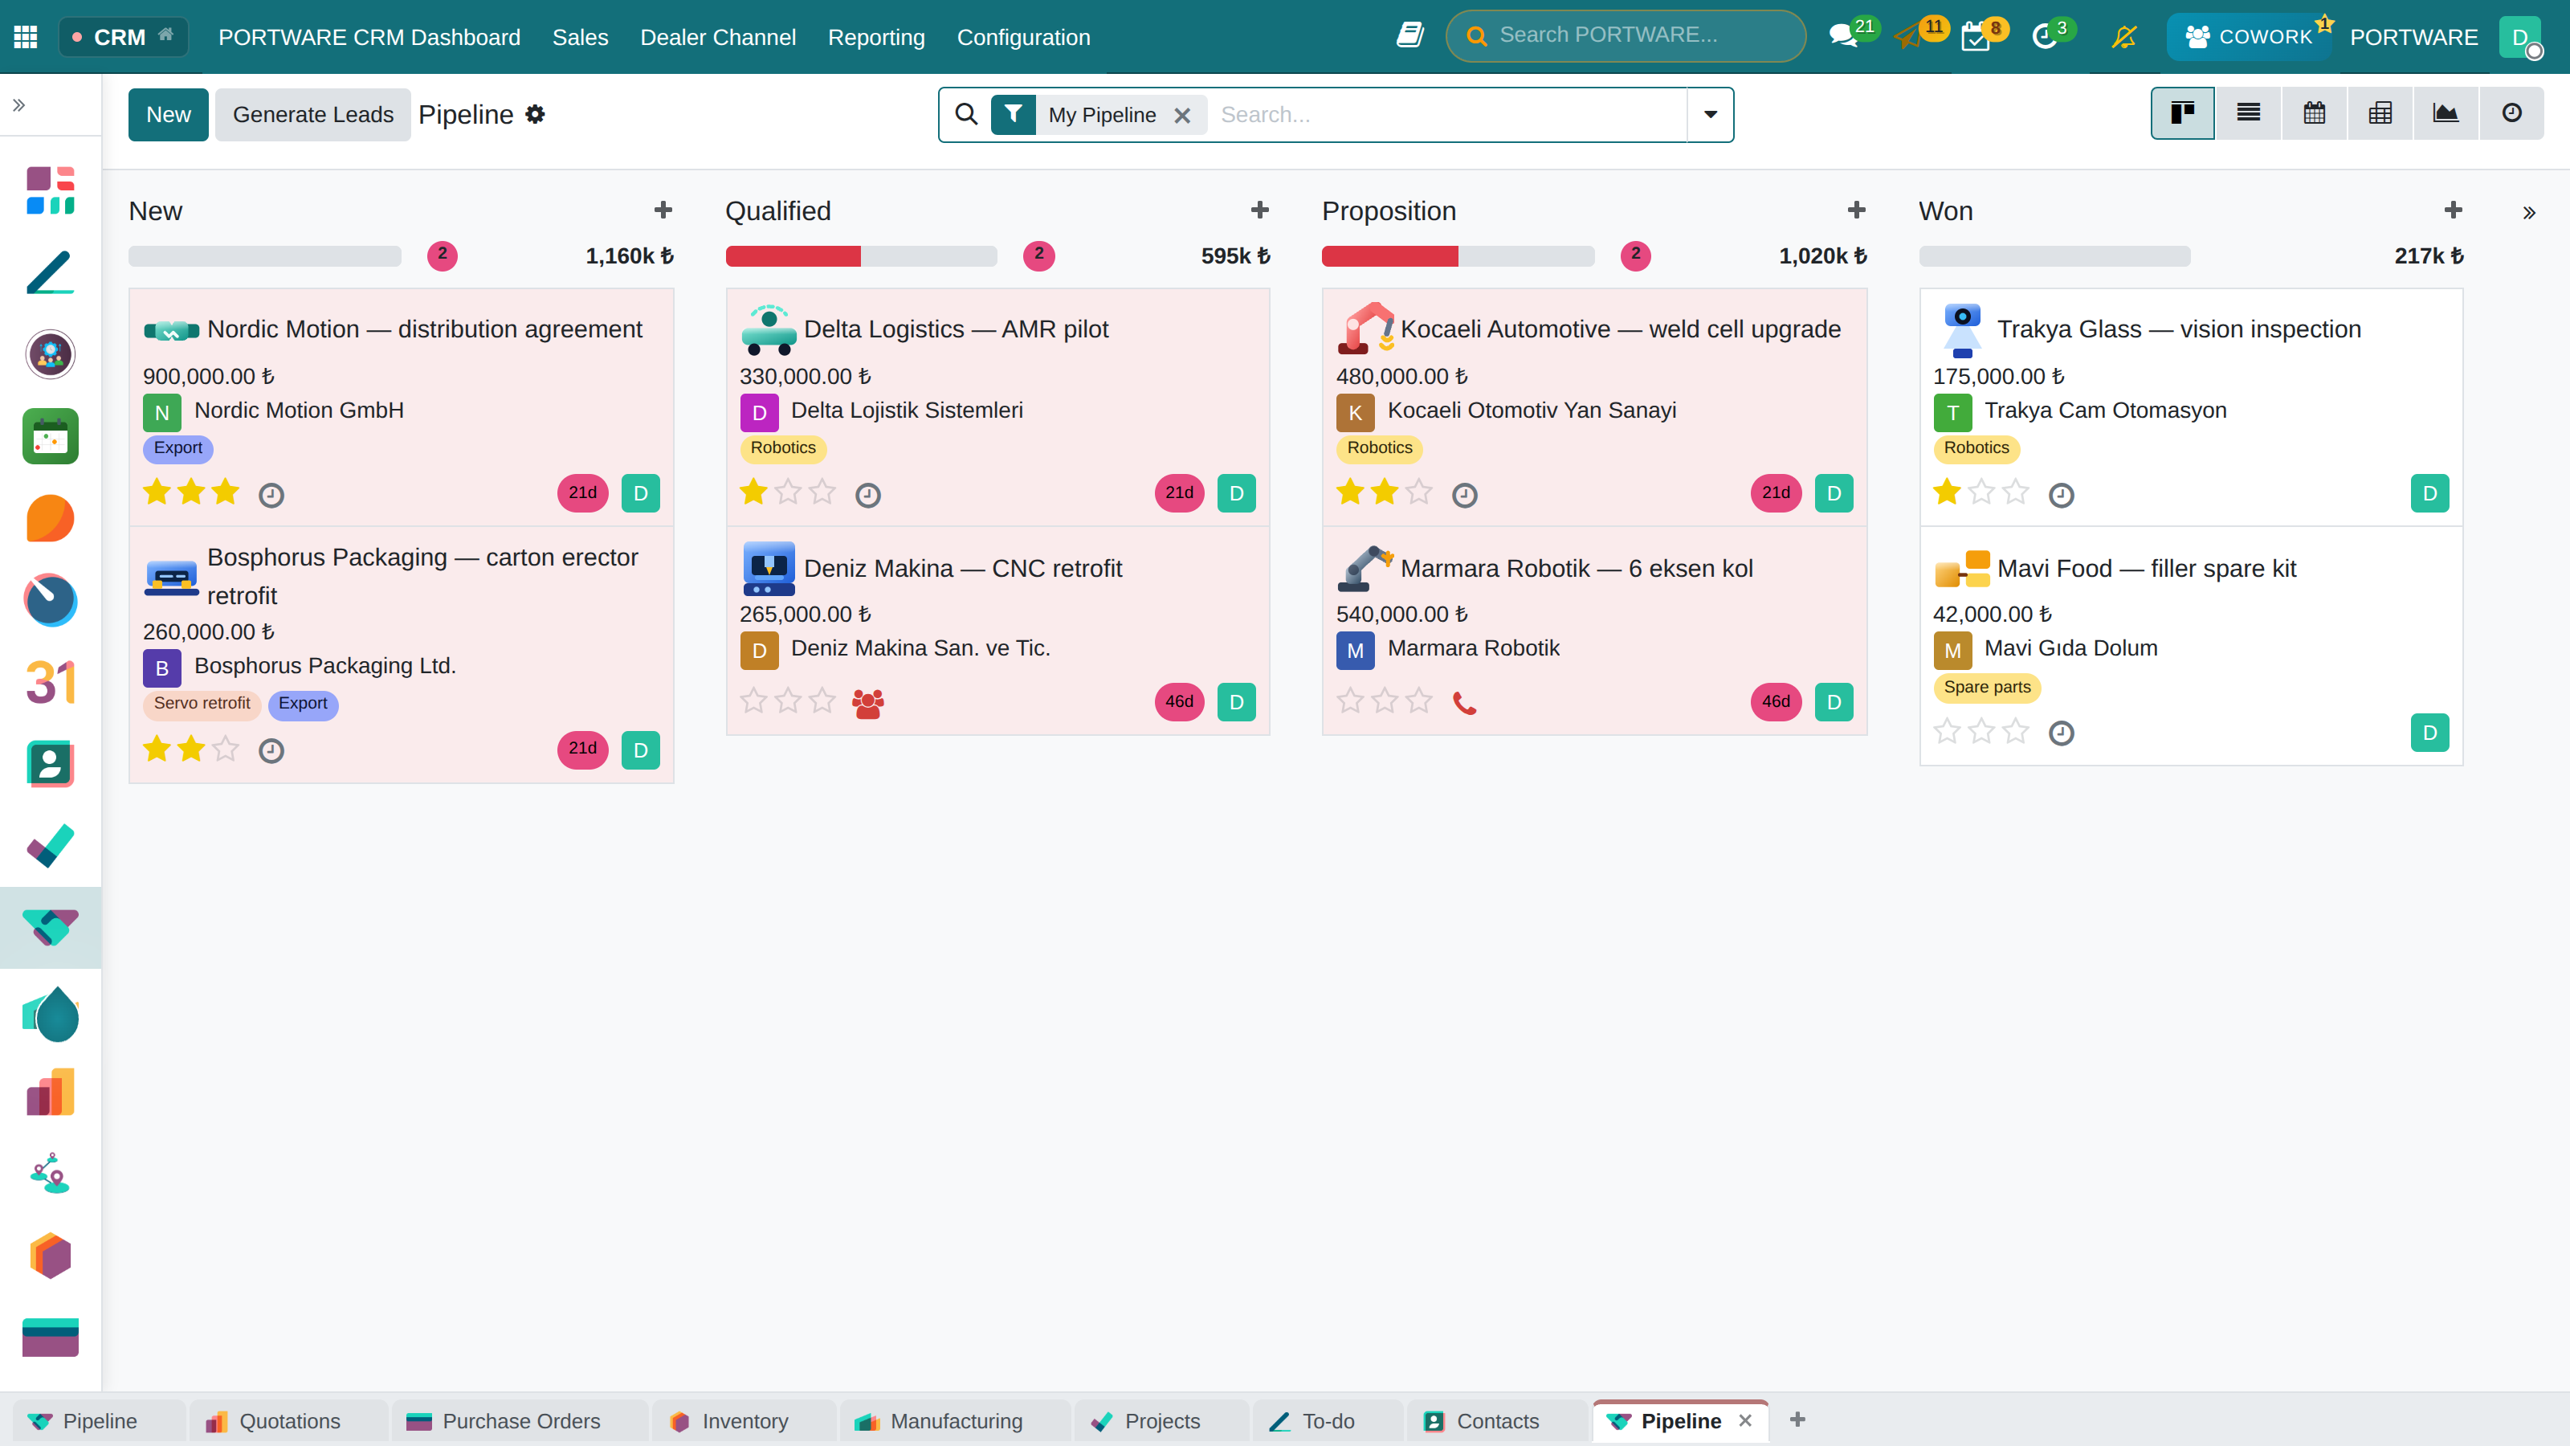2570x1446 pixels.
Task: Click phone activity icon on Marmara Robotik card
Action: pos(1465,704)
